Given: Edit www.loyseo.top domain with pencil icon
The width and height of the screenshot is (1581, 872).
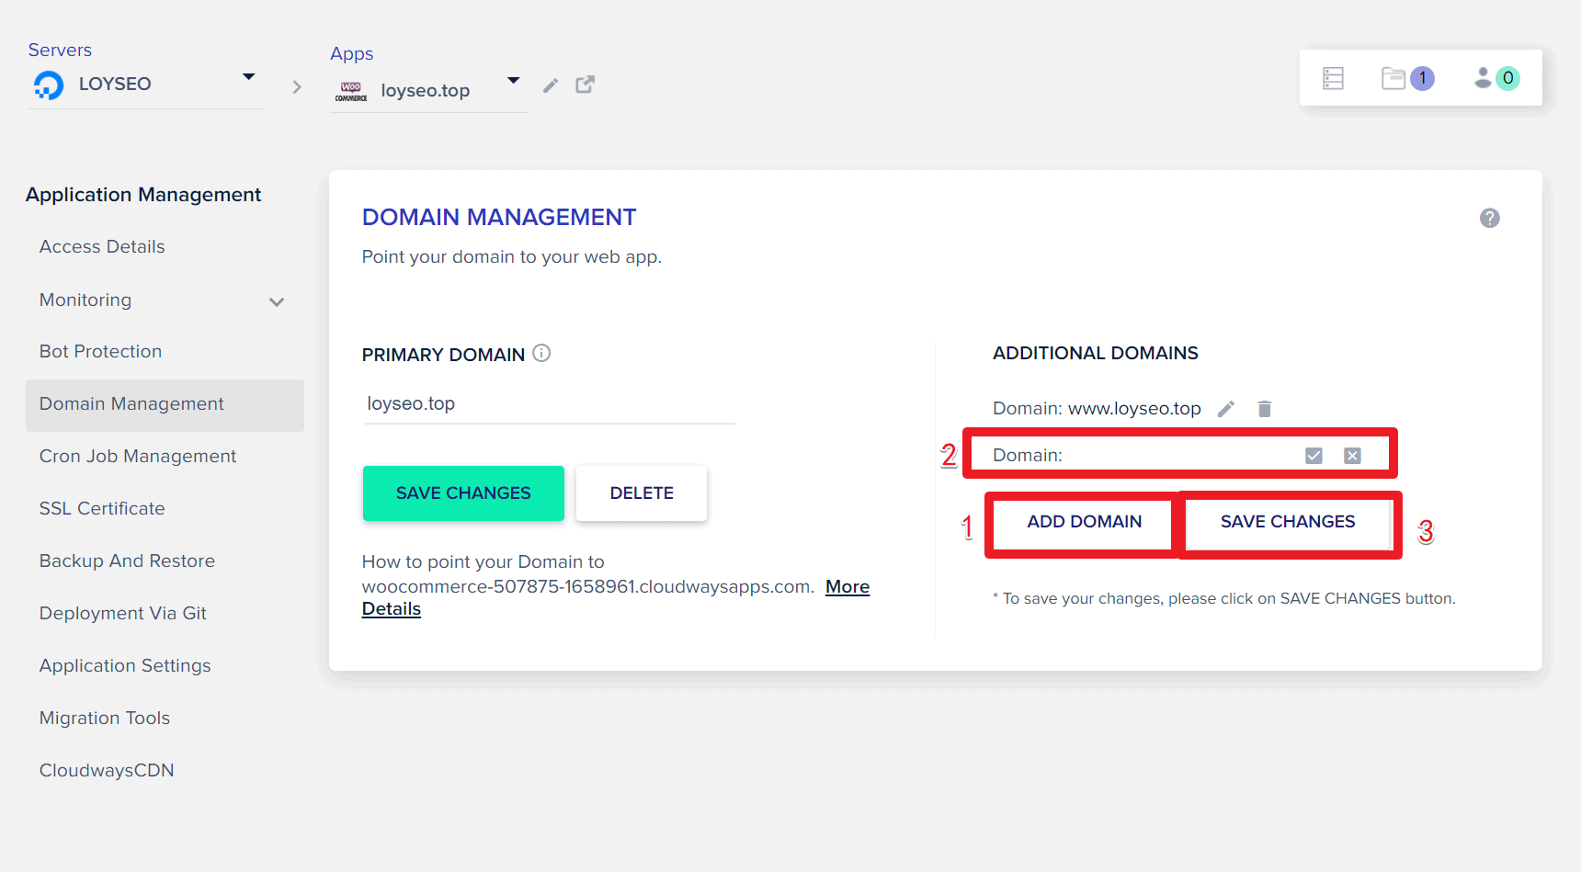Looking at the screenshot, I should pos(1226,409).
